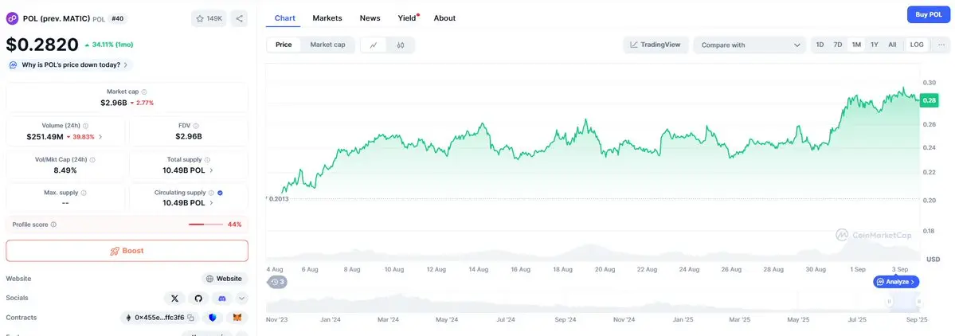Viewport: 955px width, 336px height.
Task: Click the Boost button
Action: [x=127, y=251]
